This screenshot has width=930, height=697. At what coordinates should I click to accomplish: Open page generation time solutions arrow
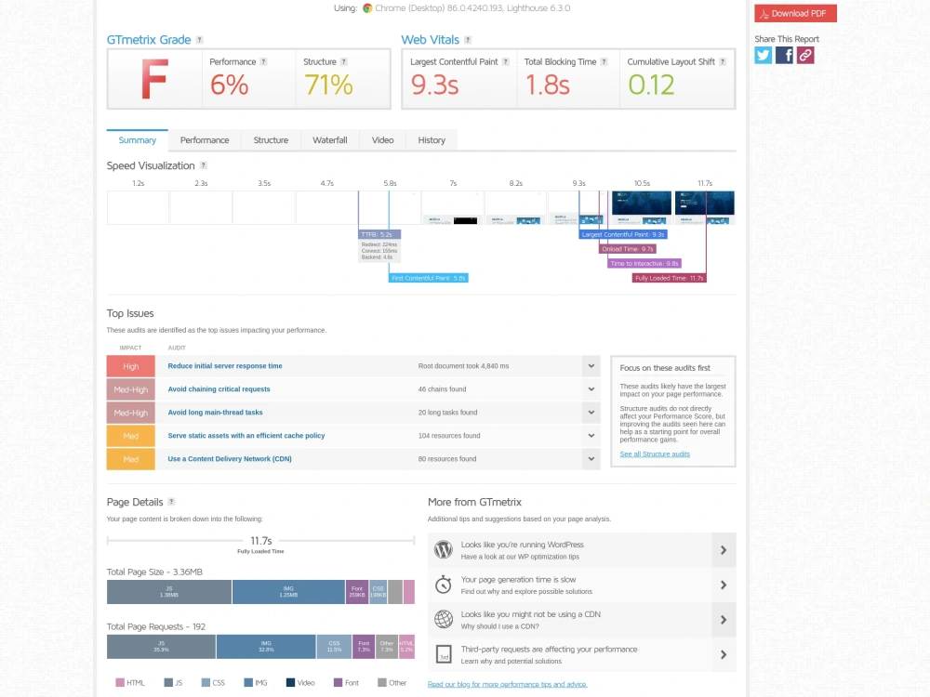pos(724,585)
